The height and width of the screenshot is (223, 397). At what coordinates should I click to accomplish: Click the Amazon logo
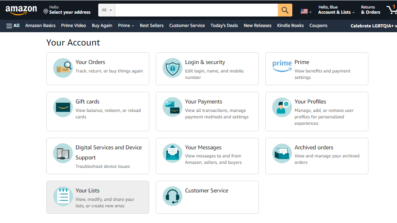pyautogui.click(x=21, y=10)
